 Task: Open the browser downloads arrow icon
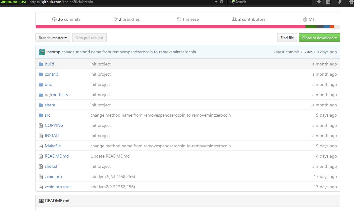[339, 2]
